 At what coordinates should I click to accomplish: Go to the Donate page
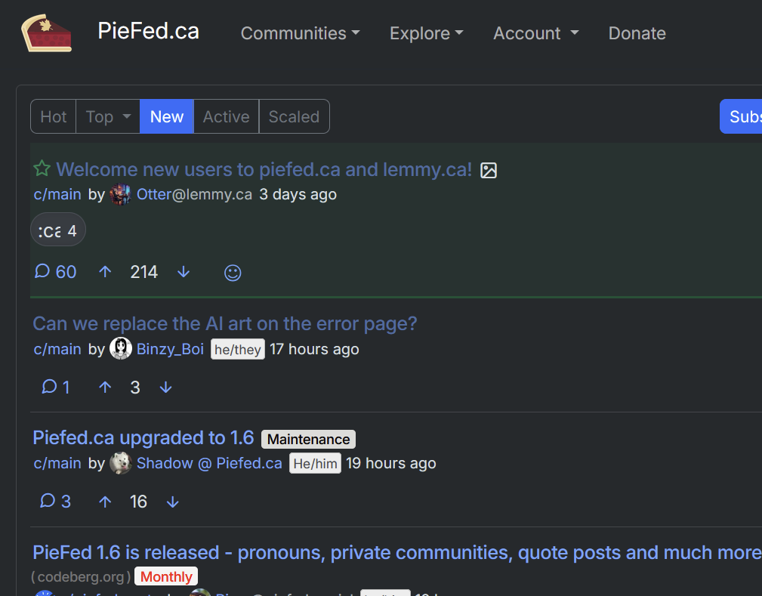click(637, 33)
